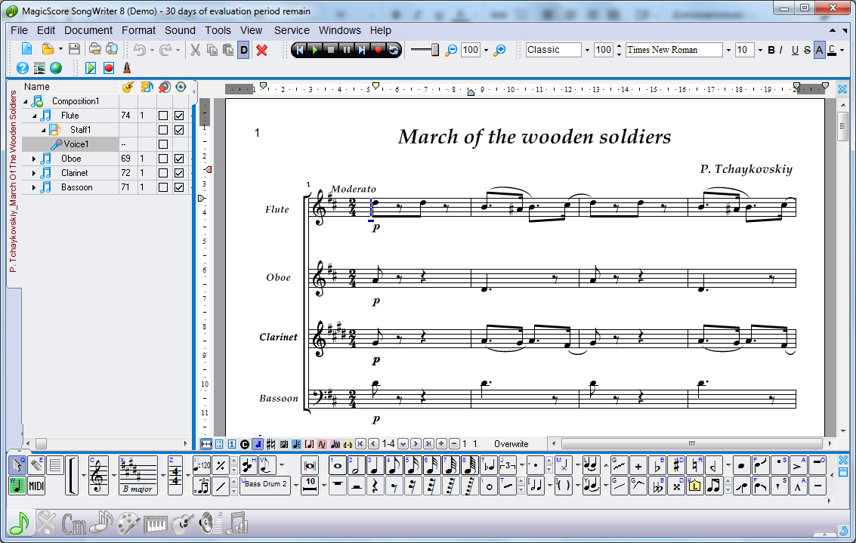Click the zoom slider handle in toolbar
The image size is (856, 543).
coord(434,50)
